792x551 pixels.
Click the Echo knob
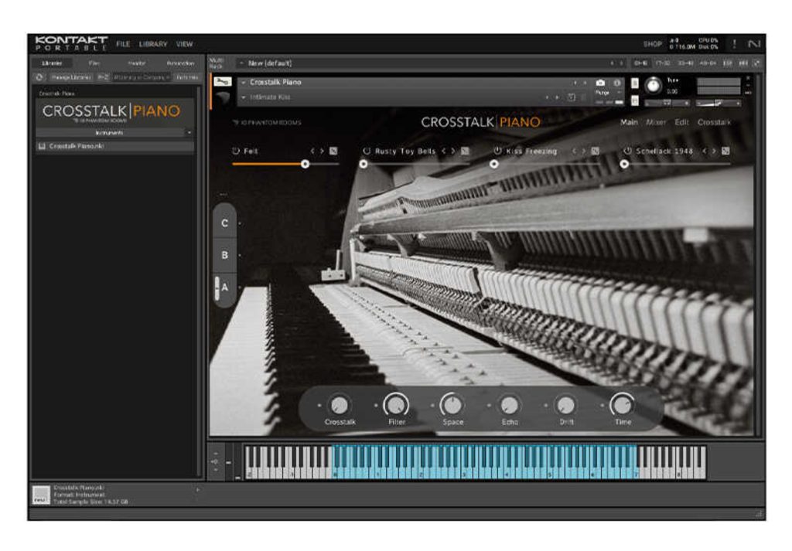509,405
